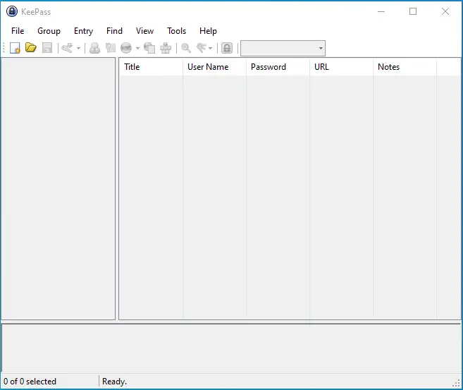Click the Open URL globe icon
463x390 pixels.
126,48
